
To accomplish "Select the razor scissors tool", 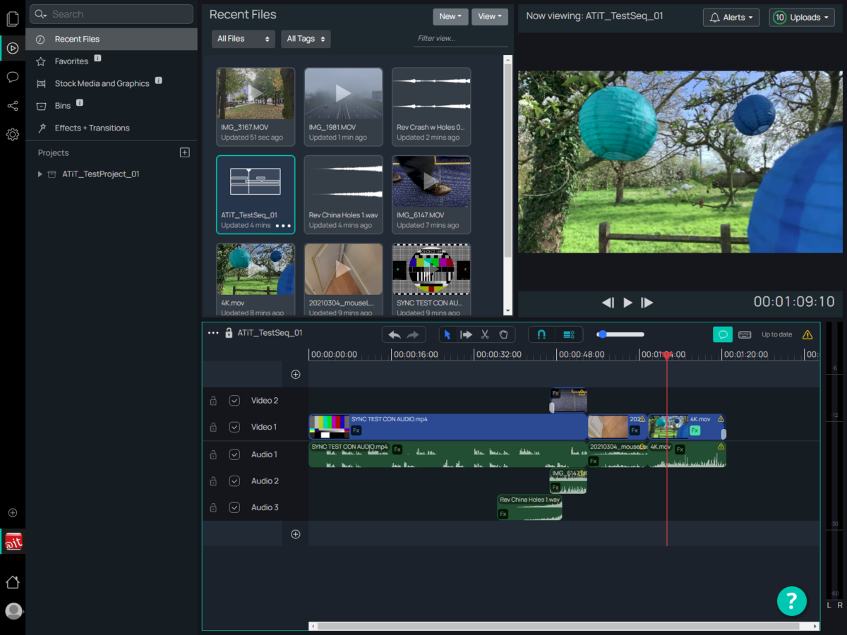I will (x=485, y=334).
